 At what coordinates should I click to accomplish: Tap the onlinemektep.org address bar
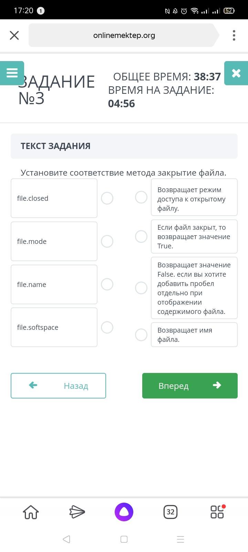pyautogui.click(x=124, y=35)
